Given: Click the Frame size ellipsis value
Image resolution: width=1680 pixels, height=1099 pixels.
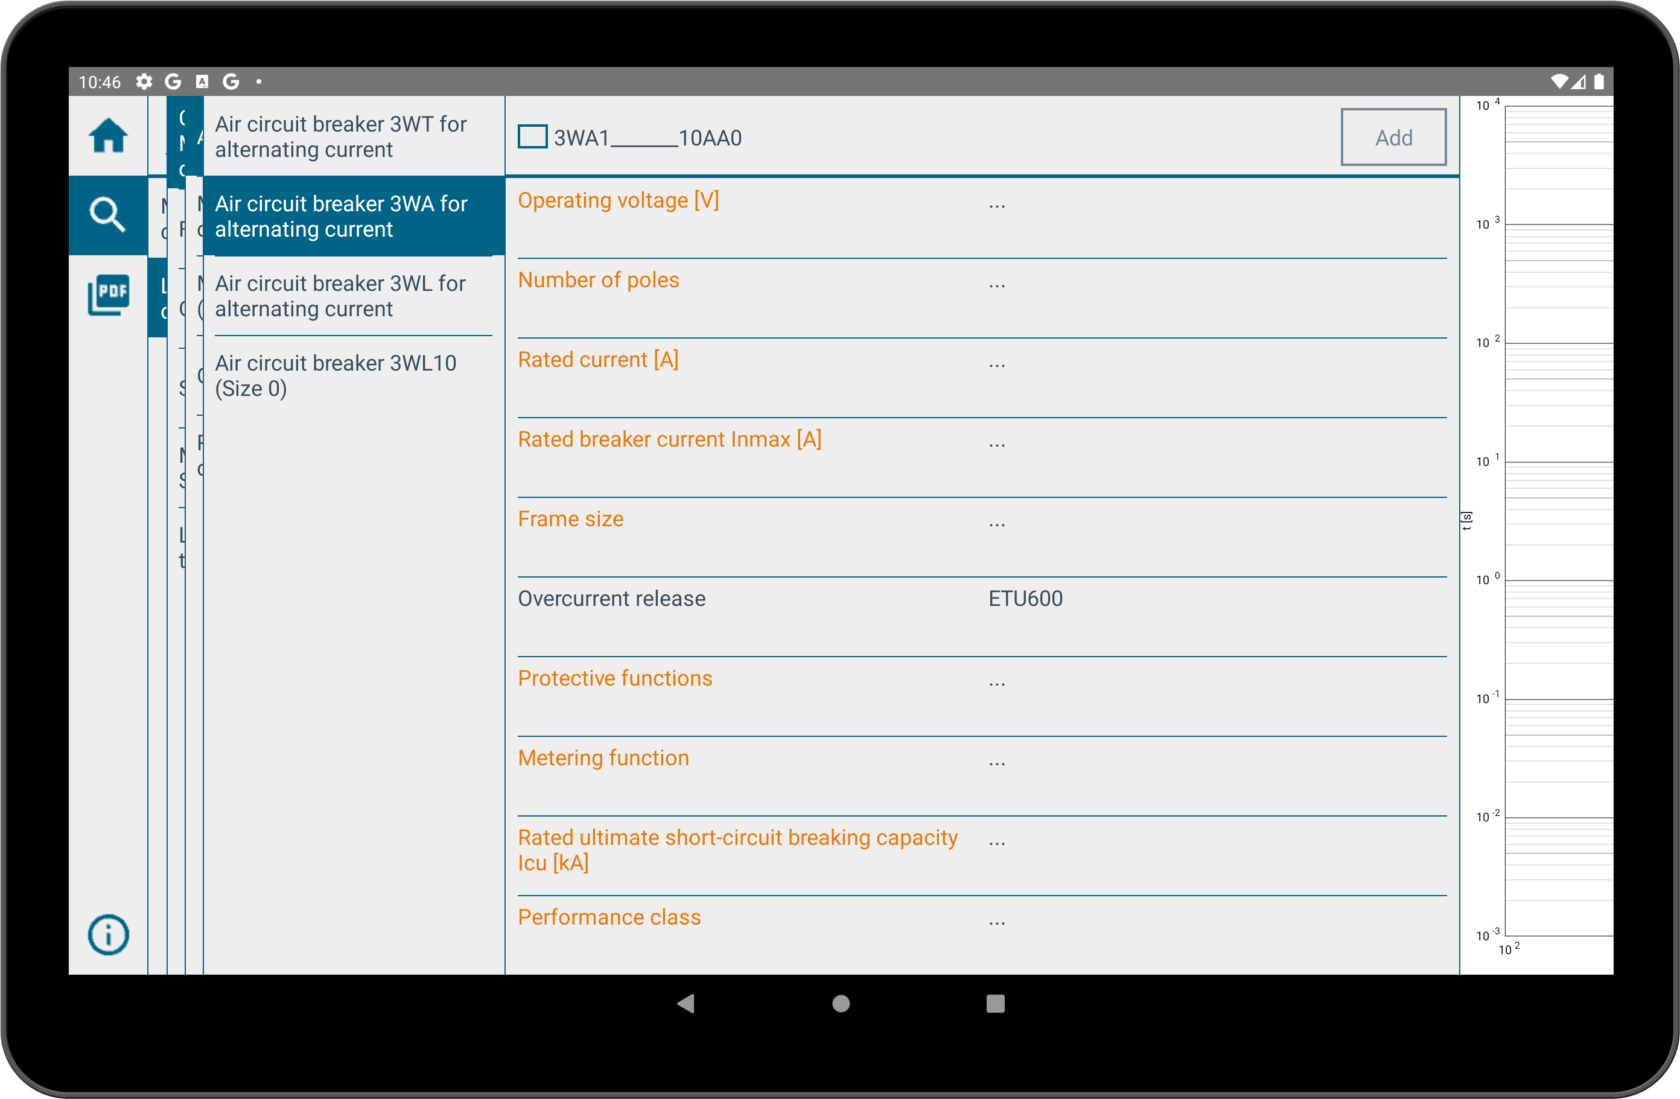Looking at the screenshot, I should [x=997, y=524].
